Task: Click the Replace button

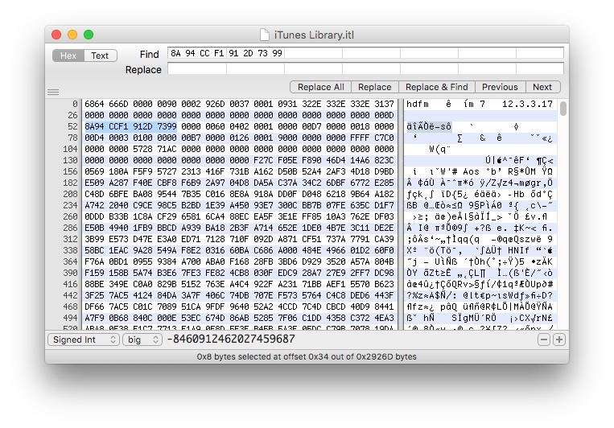Action: click(375, 87)
